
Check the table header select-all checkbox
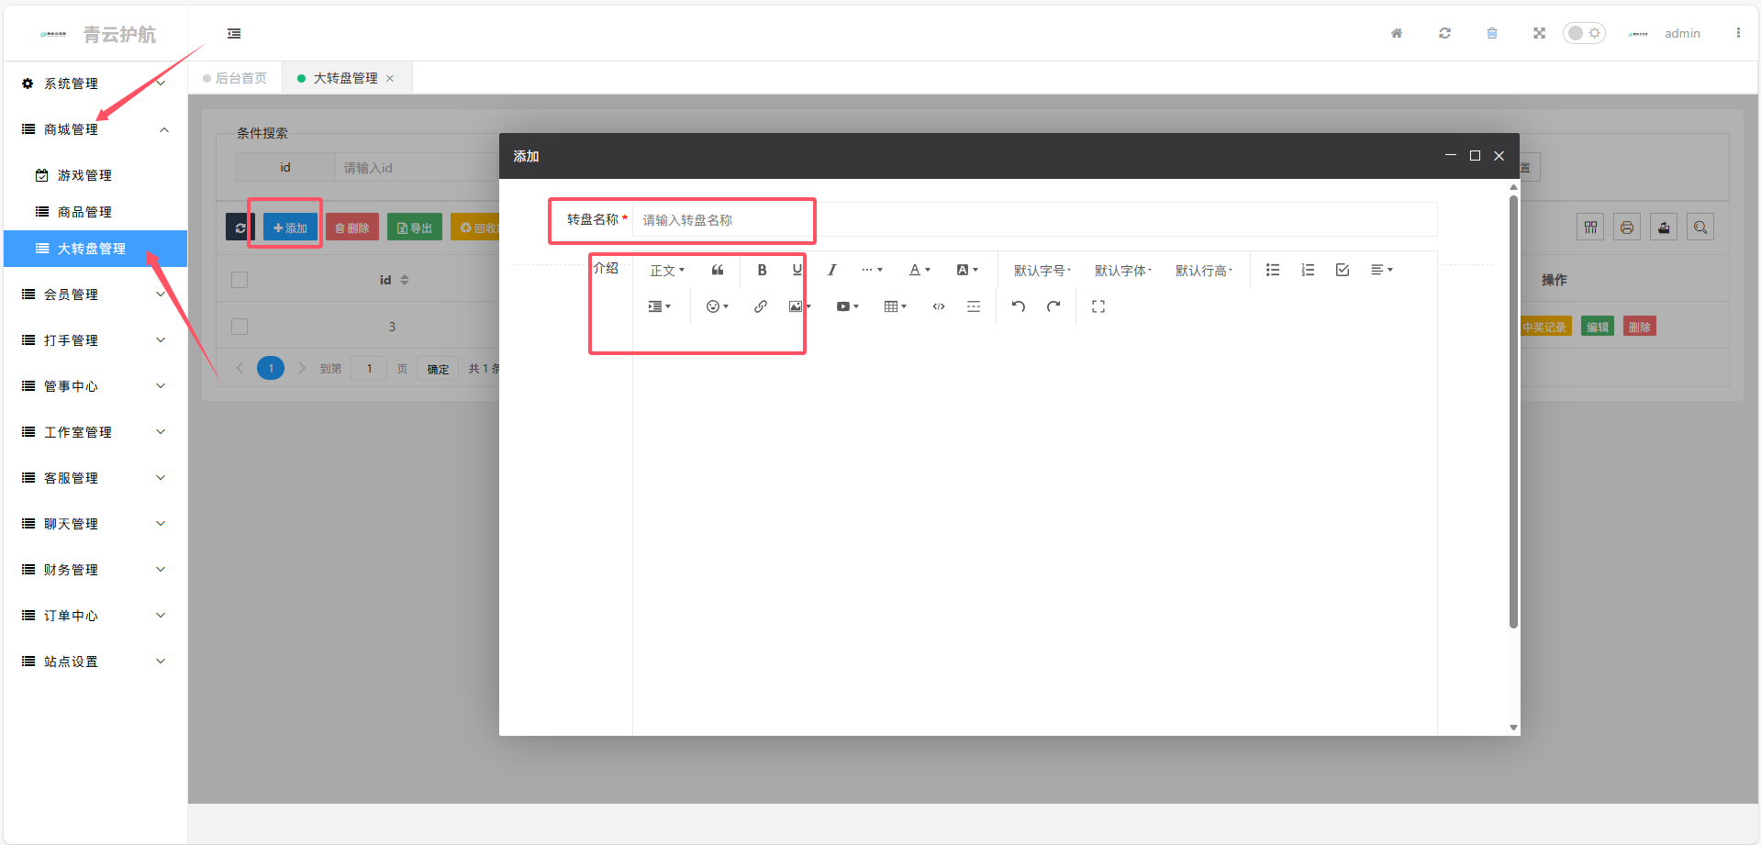coord(240,280)
